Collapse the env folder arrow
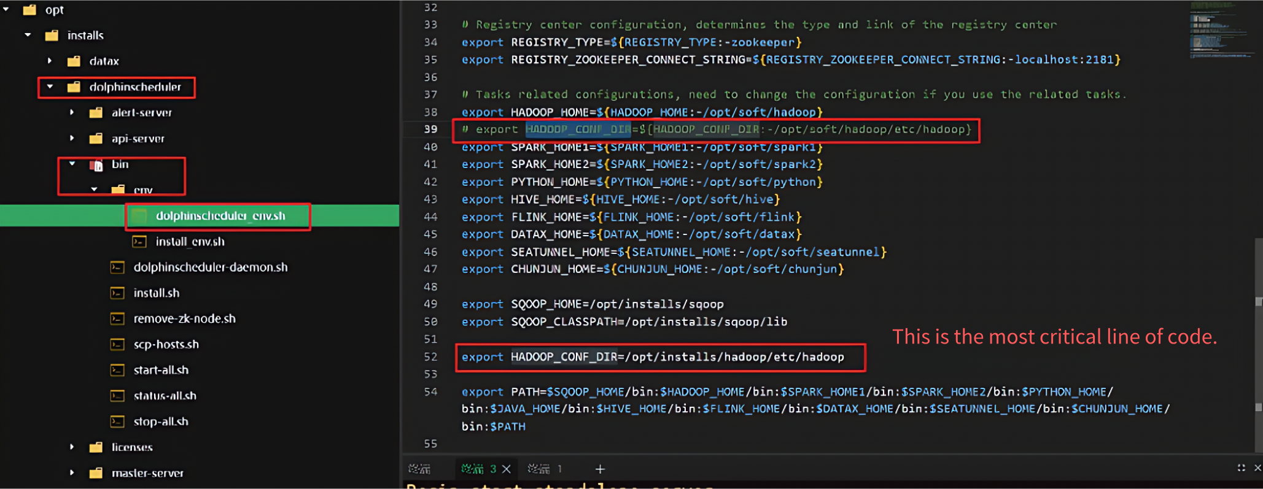 94,190
